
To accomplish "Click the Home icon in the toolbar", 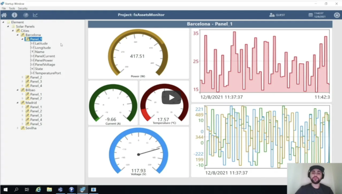I will point(4,15).
